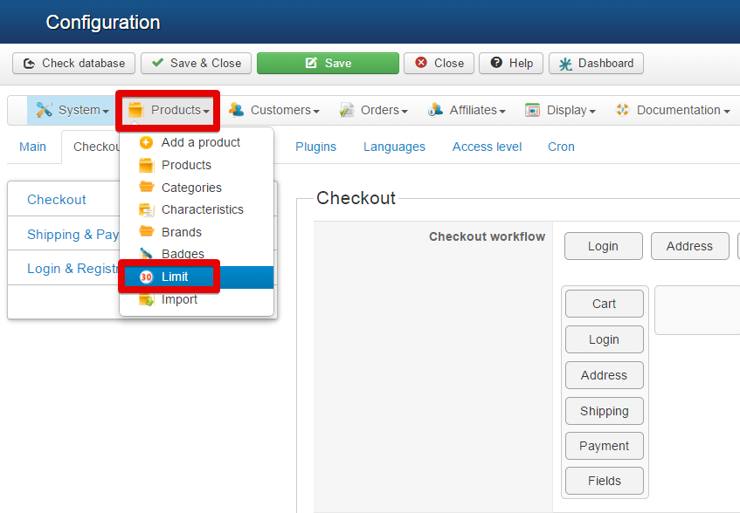Viewport: 740px width, 513px height.
Task: Click the checkmark icon in Save & Close
Action: tap(157, 62)
